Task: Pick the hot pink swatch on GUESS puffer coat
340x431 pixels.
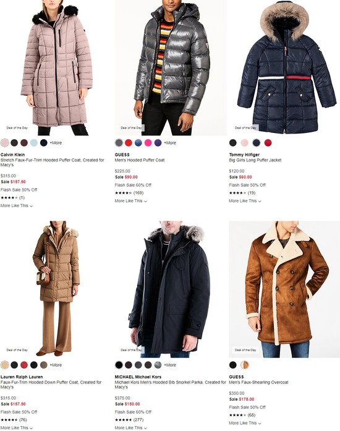Action: (x=148, y=143)
